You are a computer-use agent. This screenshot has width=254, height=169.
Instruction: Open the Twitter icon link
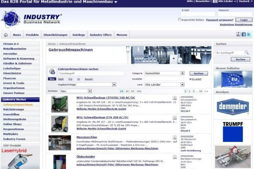(249, 34)
